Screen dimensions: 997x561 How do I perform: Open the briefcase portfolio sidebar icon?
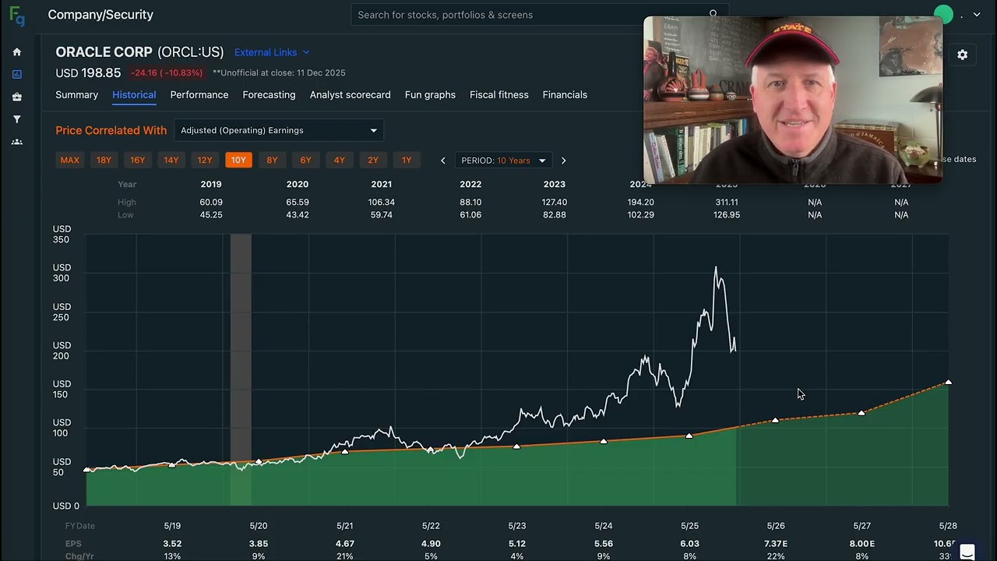17,97
